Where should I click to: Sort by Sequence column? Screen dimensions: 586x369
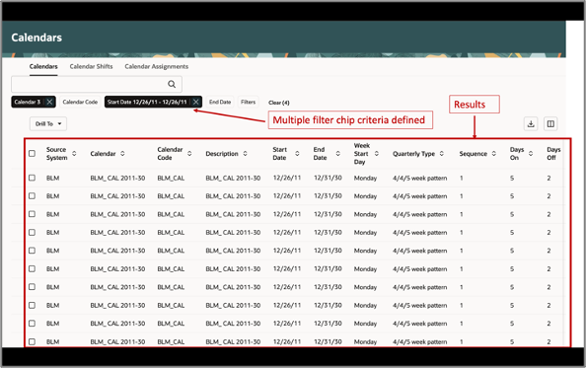click(x=493, y=154)
